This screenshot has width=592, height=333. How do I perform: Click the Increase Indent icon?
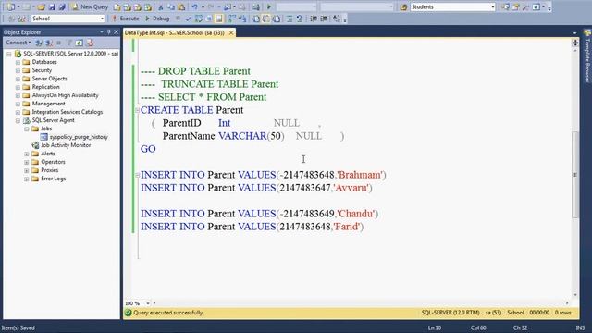[324, 18]
